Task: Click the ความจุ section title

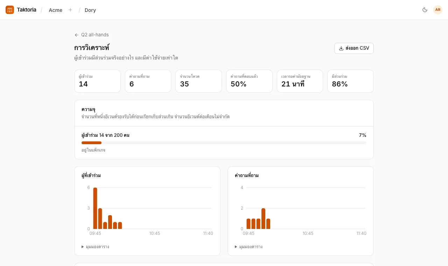Action: 89,110
